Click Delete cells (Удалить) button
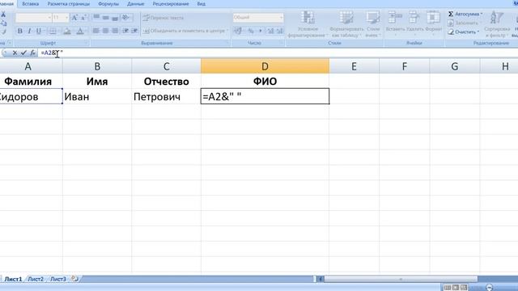Screen dimensions: 518x291 pyautogui.click(x=414, y=23)
